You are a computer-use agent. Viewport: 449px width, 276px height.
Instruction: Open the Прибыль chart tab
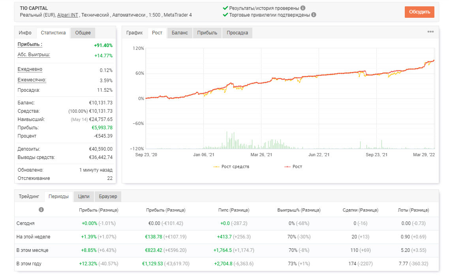[207, 33]
